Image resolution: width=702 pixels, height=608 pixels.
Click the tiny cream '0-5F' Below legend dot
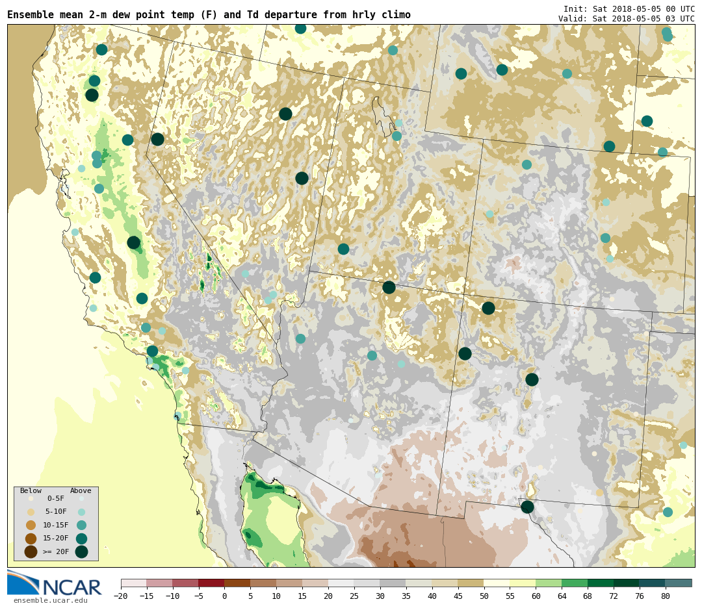coord(31,498)
